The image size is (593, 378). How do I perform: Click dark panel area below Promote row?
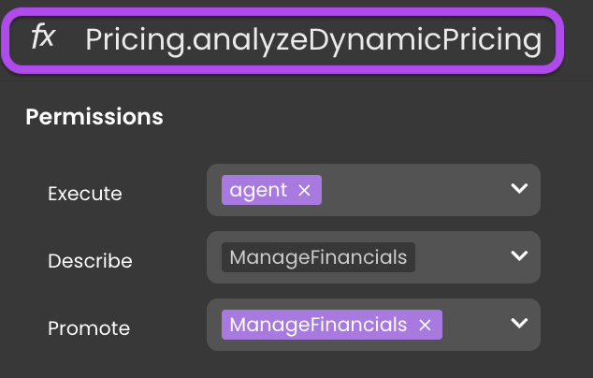pyautogui.click(x=296, y=365)
